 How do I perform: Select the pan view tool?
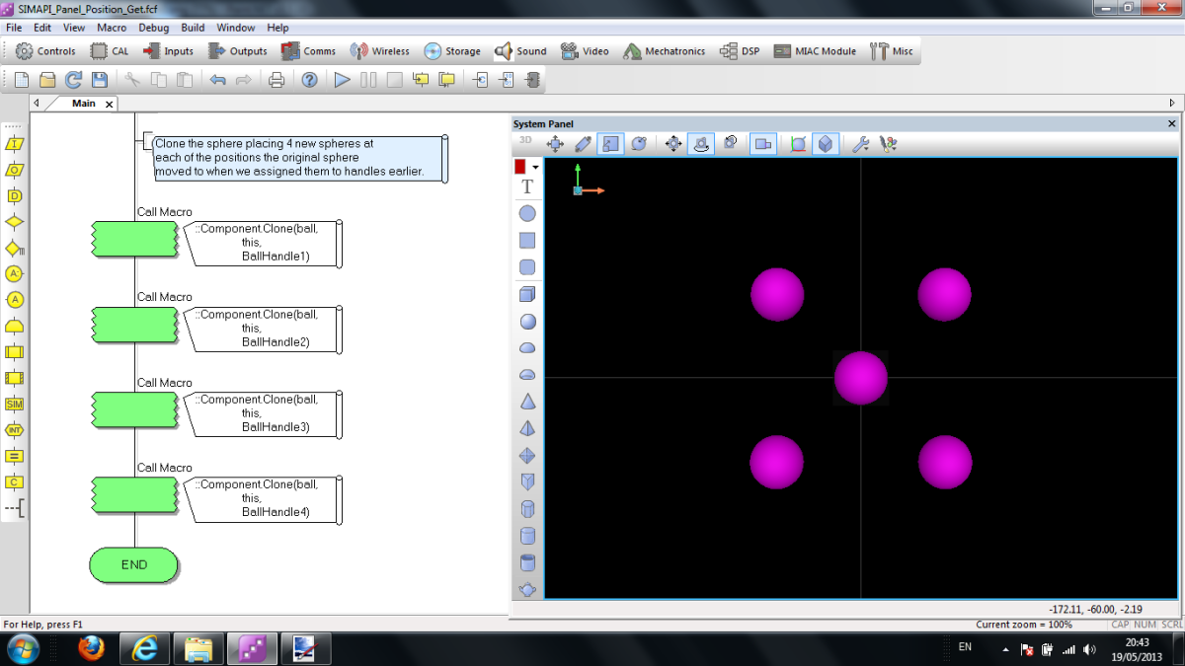pyautogui.click(x=672, y=143)
